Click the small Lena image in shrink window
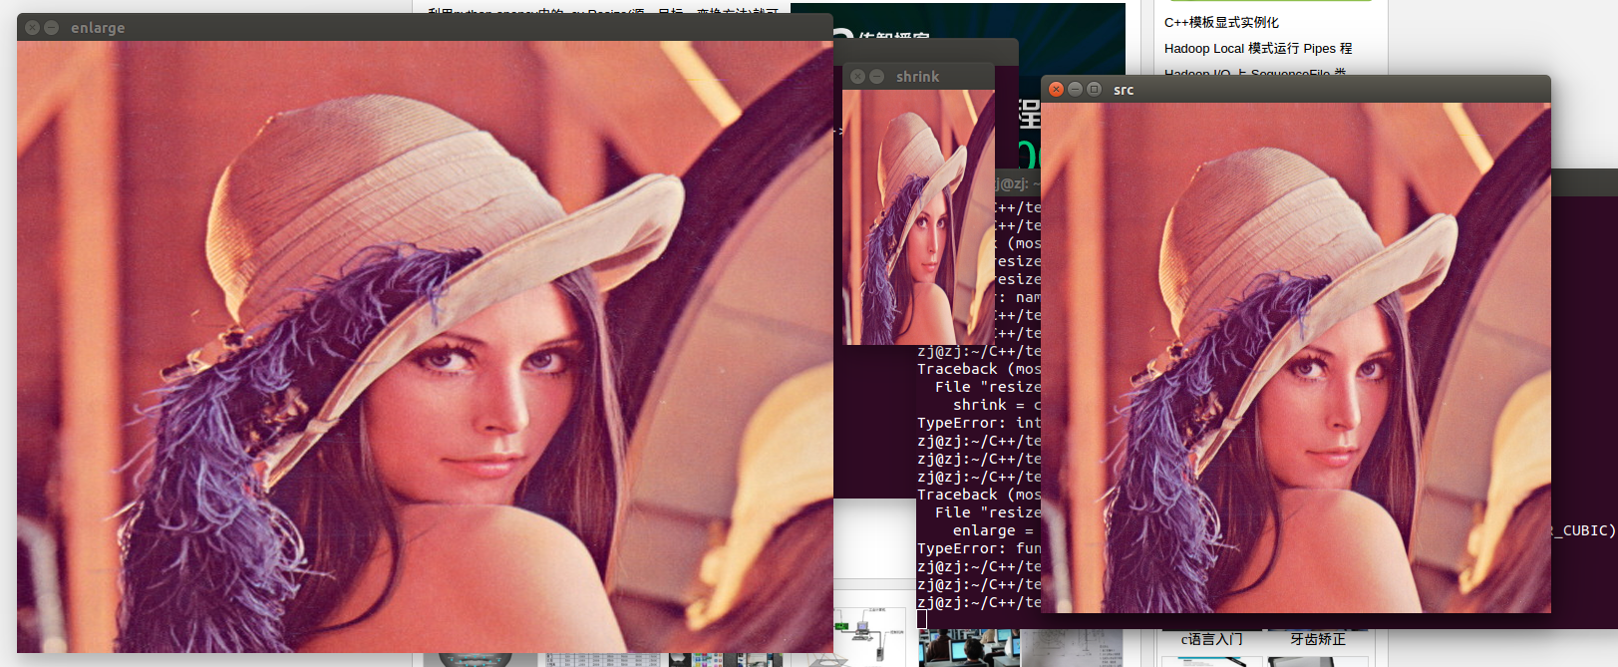 918,217
